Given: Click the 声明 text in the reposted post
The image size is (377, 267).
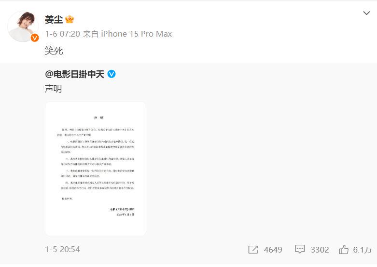Looking at the screenshot, I should tap(54, 89).
